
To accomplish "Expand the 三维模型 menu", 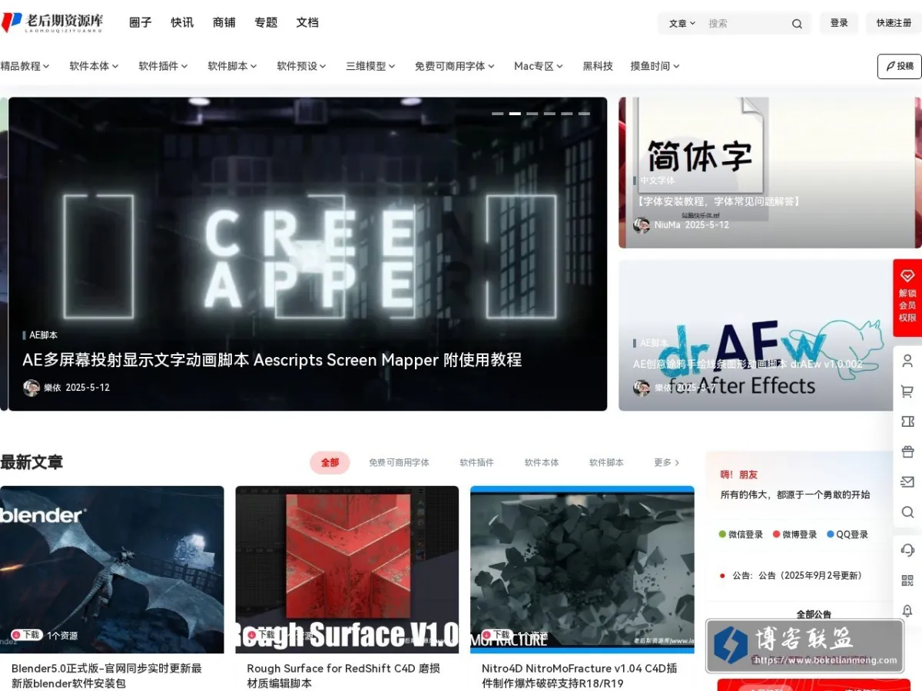I will (370, 66).
